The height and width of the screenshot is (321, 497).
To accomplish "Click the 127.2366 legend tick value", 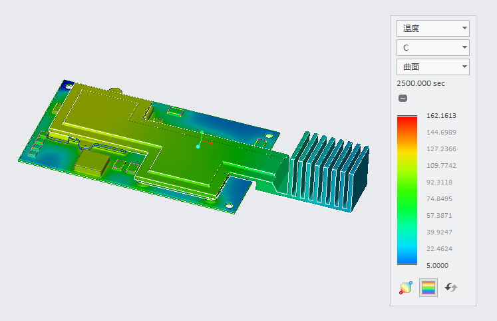I will tap(441, 149).
